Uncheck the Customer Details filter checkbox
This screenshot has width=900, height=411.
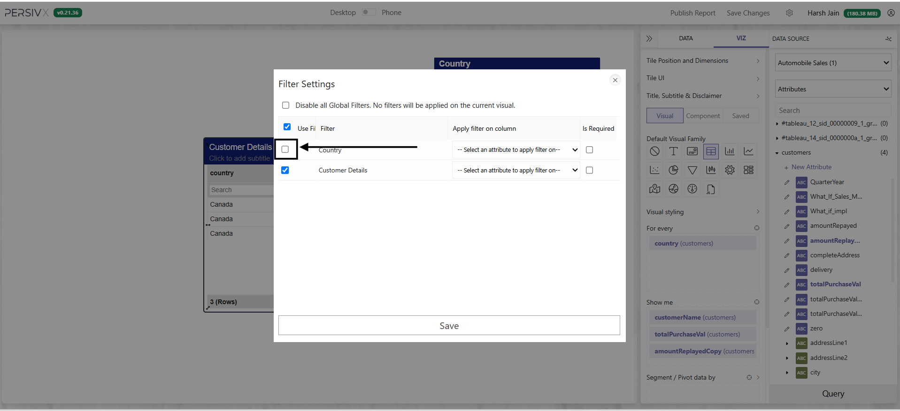[x=285, y=170]
